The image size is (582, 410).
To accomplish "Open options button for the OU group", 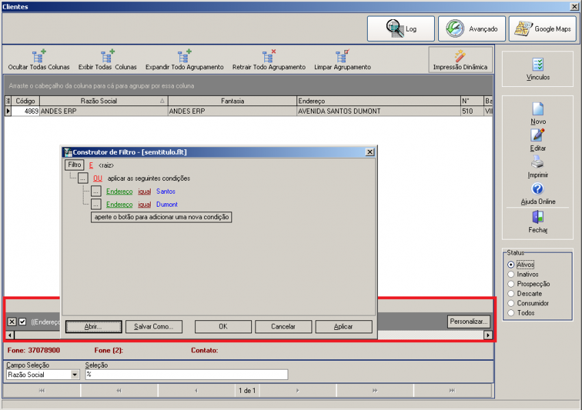I will point(83,179).
